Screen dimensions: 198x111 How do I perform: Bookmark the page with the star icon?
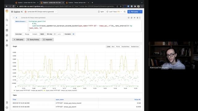(x=121, y=6)
